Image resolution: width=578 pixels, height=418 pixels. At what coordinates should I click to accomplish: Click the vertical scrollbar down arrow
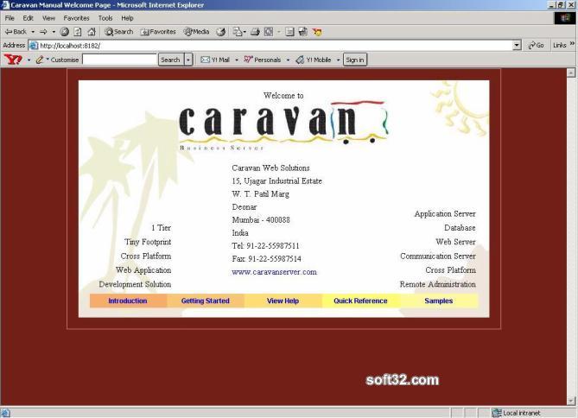pos(571,401)
